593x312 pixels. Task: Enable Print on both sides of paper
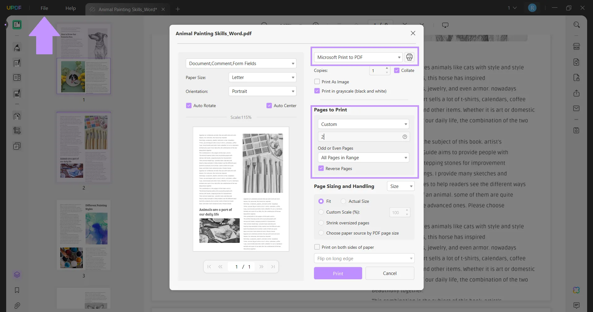coord(317,247)
